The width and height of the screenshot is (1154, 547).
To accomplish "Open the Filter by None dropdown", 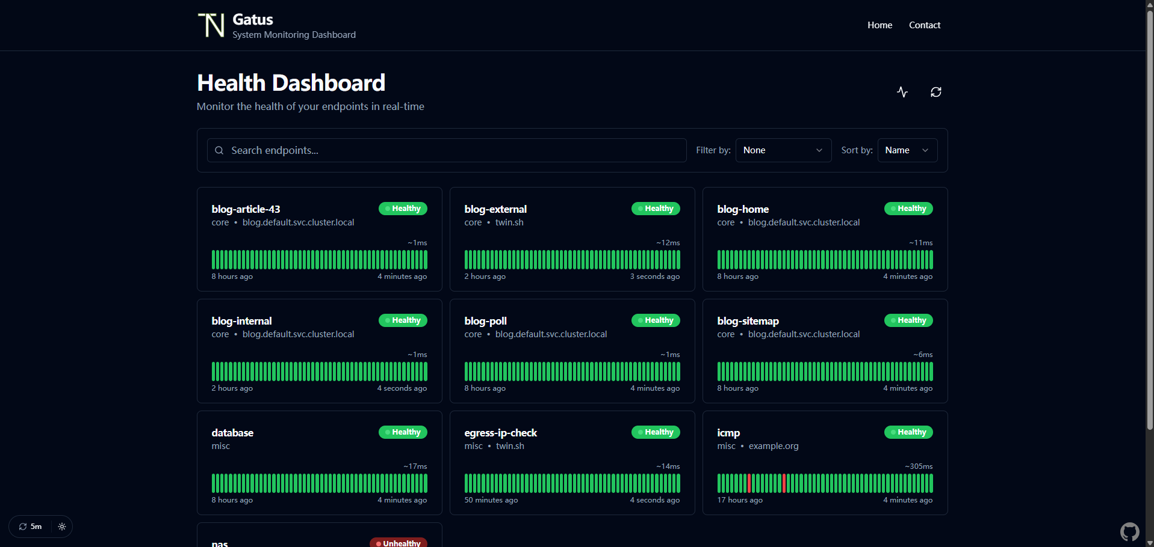I will point(783,150).
